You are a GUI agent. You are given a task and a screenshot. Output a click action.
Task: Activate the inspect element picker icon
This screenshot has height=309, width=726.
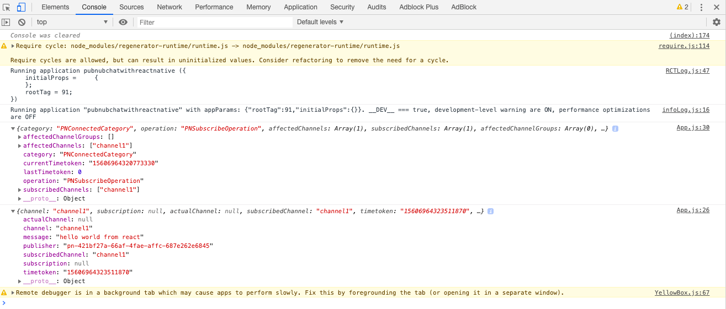pos(7,7)
